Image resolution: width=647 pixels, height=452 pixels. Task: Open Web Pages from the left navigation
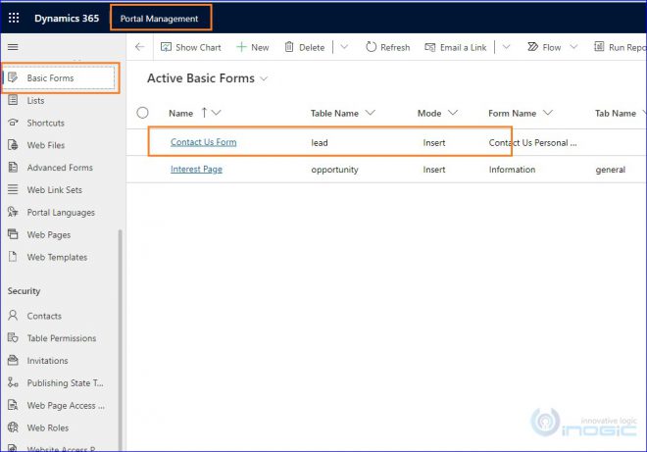(x=51, y=235)
